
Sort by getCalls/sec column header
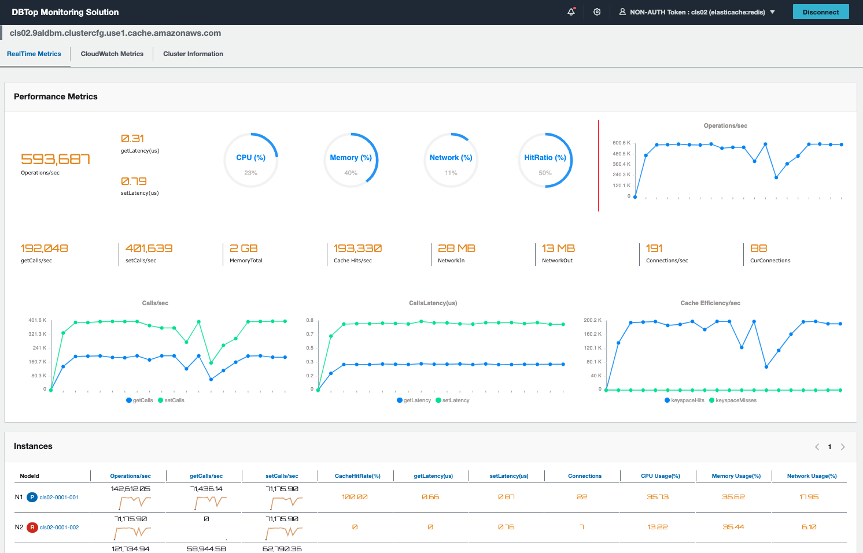206,476
